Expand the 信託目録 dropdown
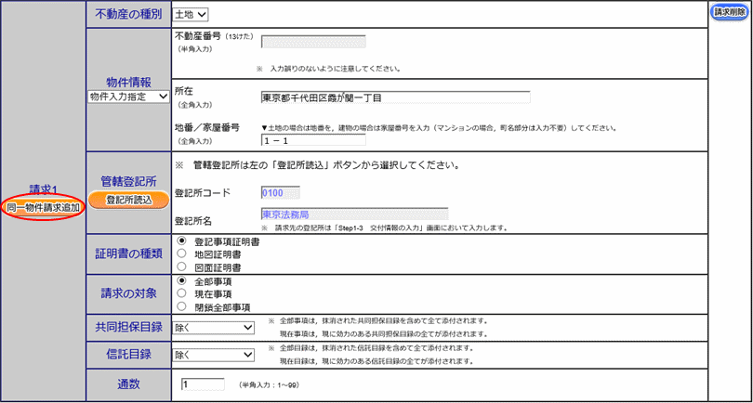Image resolution: width=753 pixels, height=403 pixels. coord(213,355)
